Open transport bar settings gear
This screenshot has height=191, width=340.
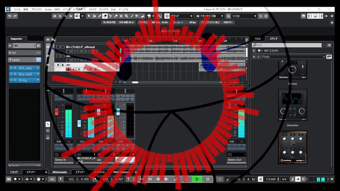[x=332, y=179]
